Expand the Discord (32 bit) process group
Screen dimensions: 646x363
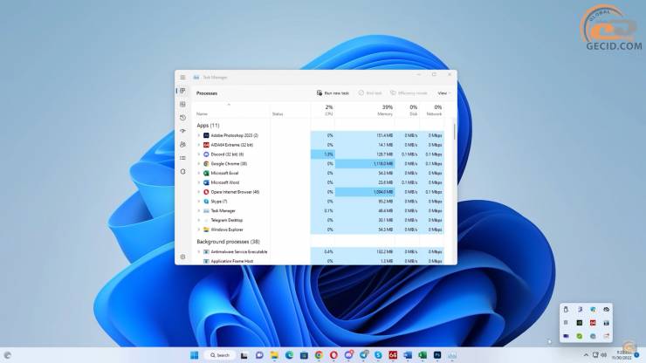(198, 154)
